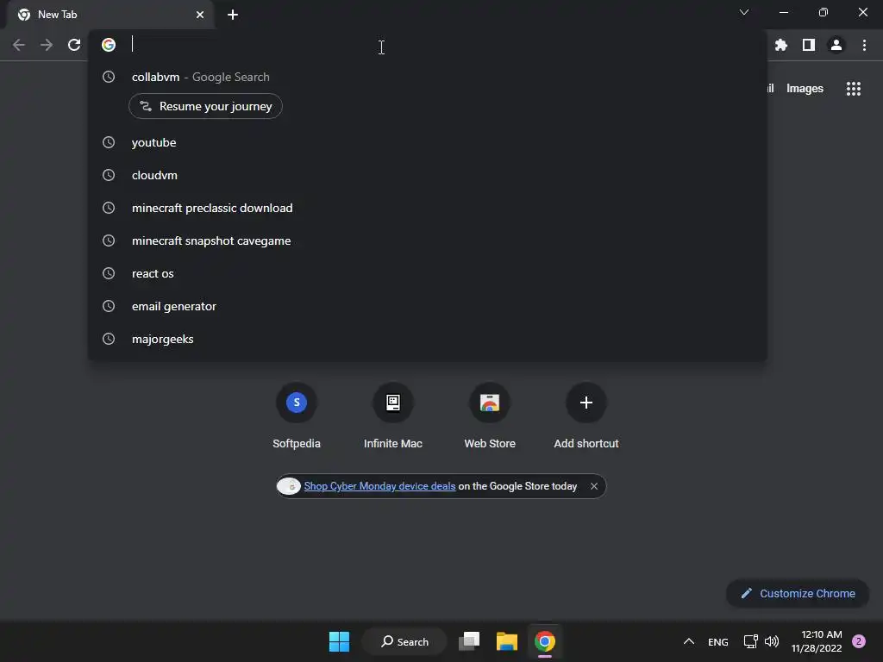The height and width of the screenshot is (662, 883).
Task: Click the Google icon in the address bar
Action: 109,45
